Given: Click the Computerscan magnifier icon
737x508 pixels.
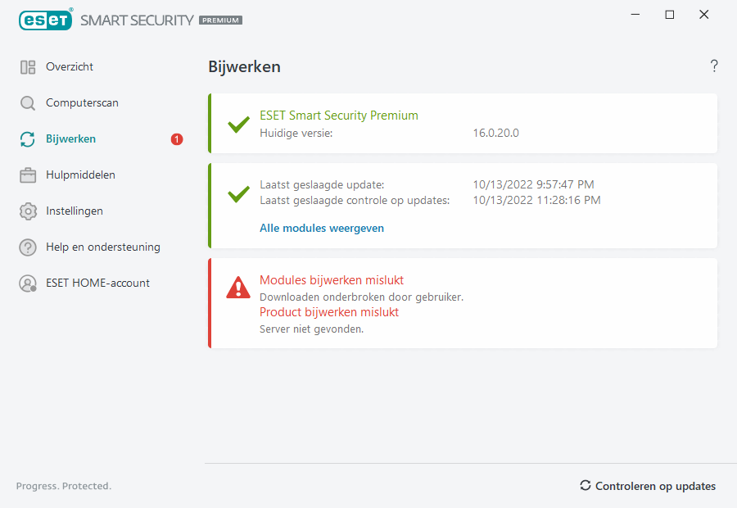Looking at the screenshot, I should coord(28,103).
